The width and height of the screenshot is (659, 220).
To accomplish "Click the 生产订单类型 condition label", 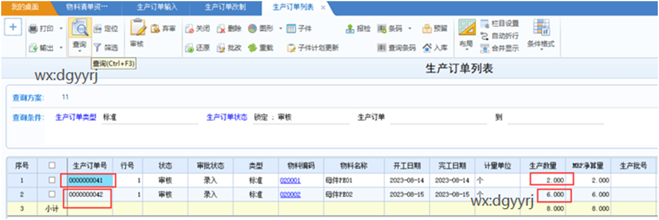I will click(x=76, y=118).
